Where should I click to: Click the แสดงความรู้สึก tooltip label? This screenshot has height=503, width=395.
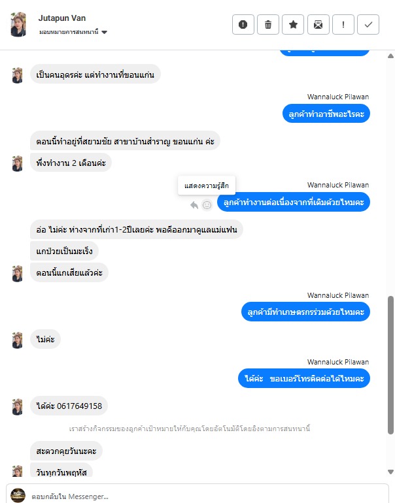coord(207,186)
